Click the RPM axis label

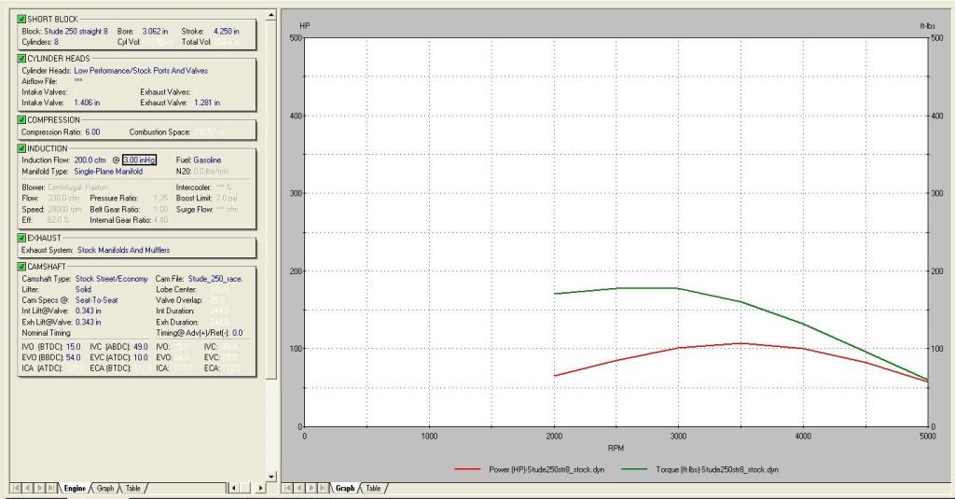(616, 448)
